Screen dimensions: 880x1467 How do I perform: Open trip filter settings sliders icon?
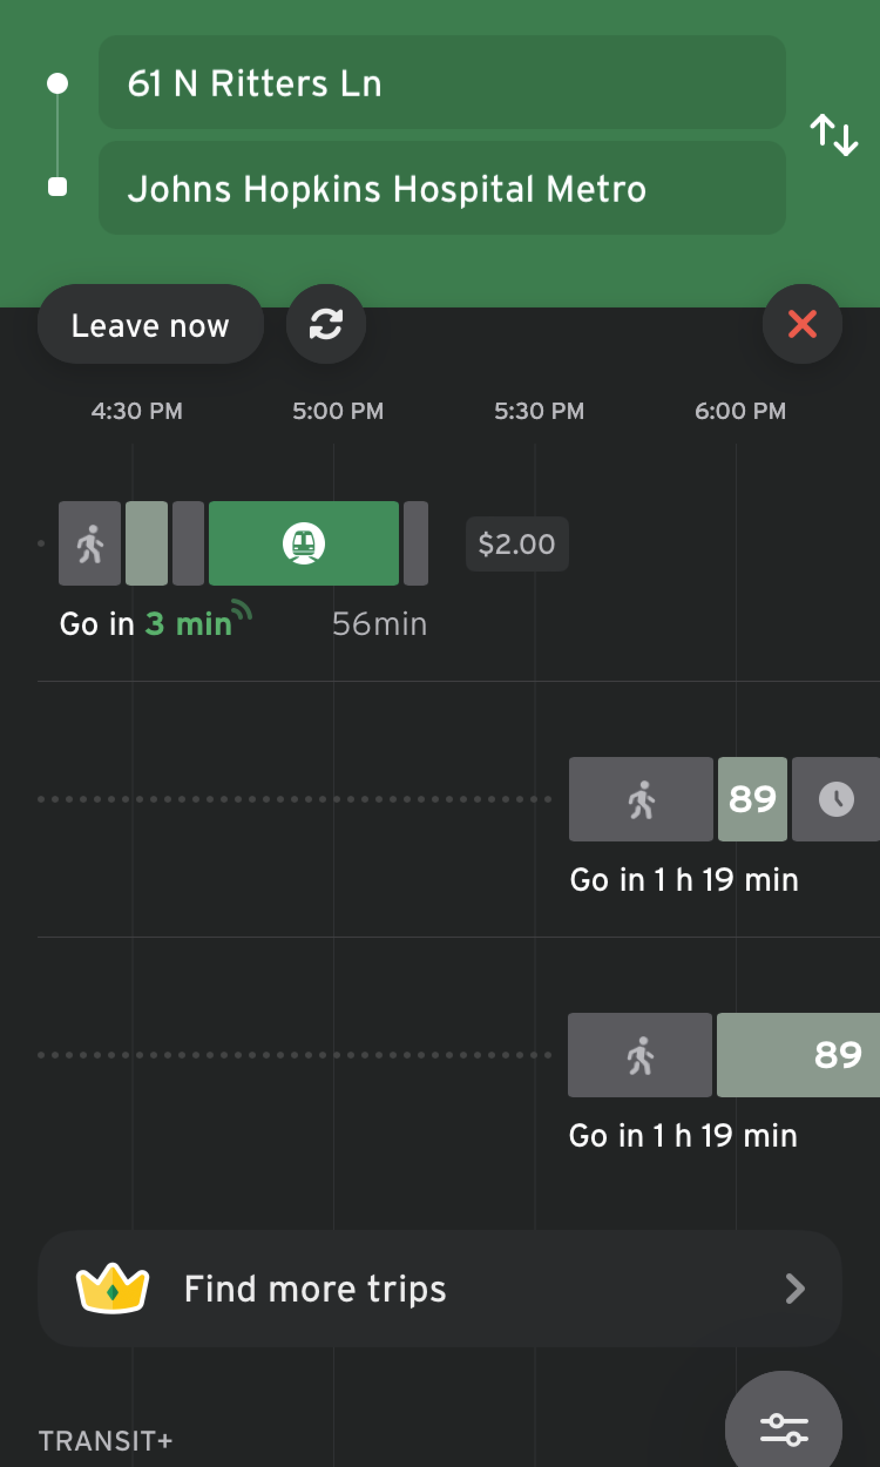click(x=783, y=1429)
